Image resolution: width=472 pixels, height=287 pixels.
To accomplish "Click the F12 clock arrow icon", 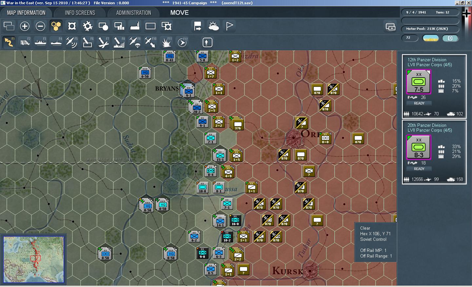I will pos(182,42).
